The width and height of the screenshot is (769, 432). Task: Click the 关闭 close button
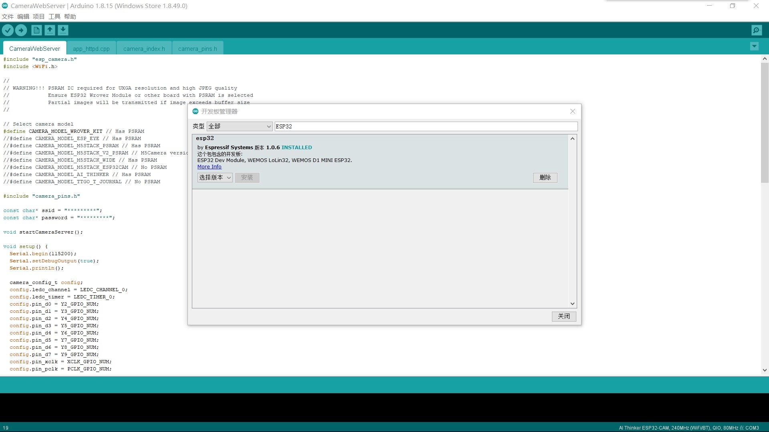click(564, 316)
